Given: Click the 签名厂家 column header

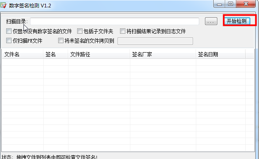Looking at the screenshot, I should click(x=163, y=54).
